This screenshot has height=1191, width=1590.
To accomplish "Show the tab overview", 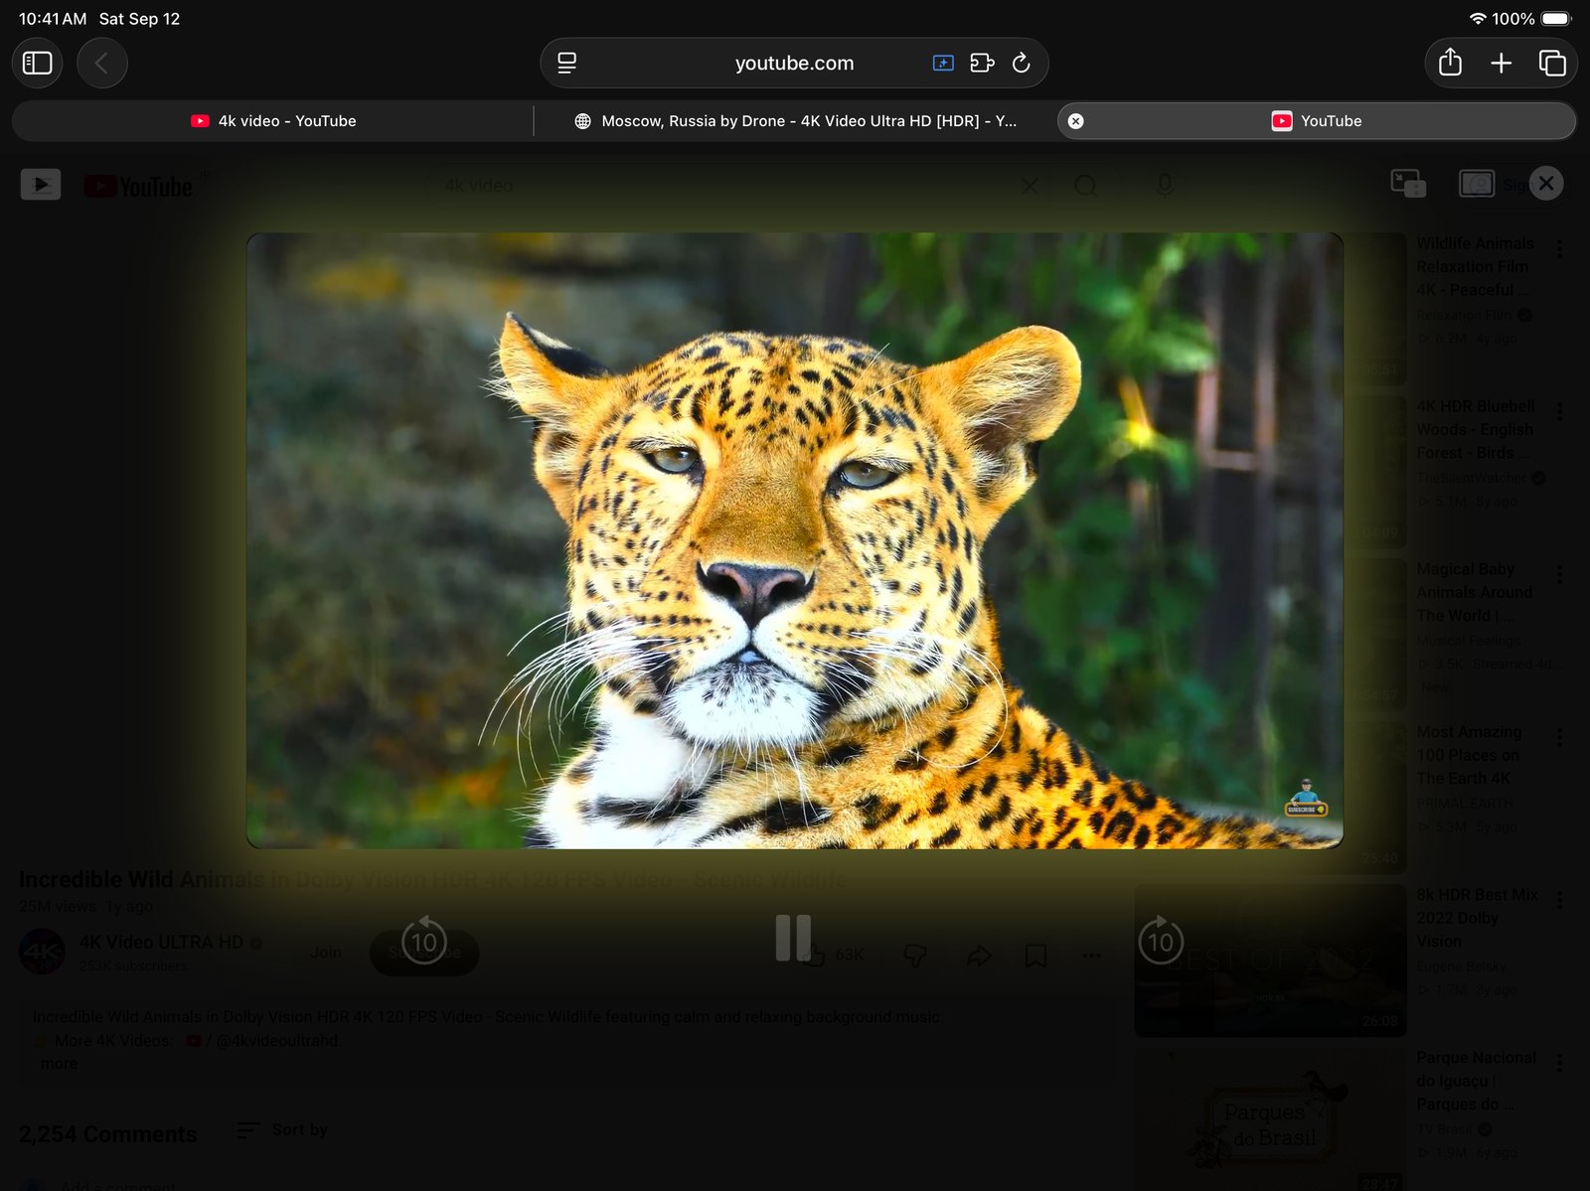I will coord(1552,64).
